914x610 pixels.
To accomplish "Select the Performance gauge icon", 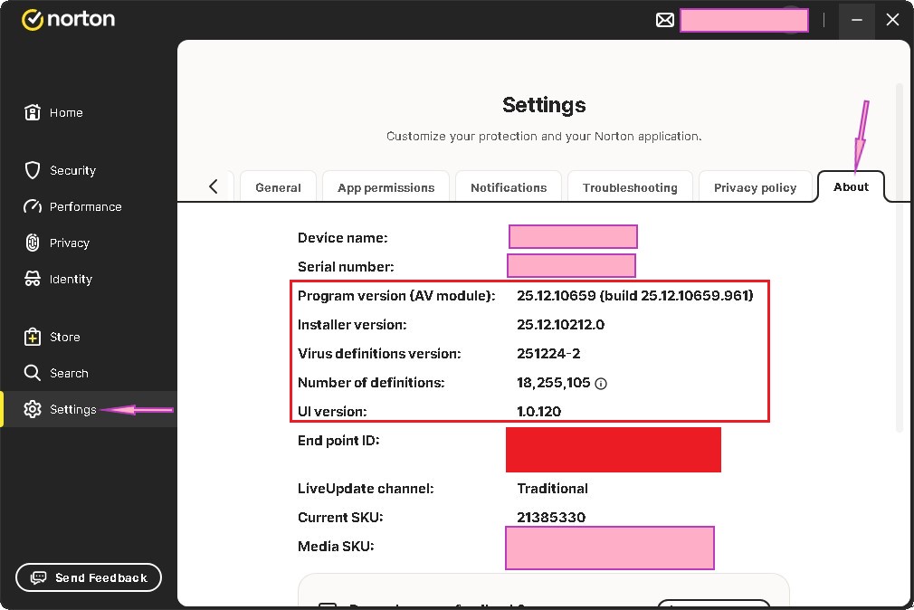I will click(x=33, y=206).
